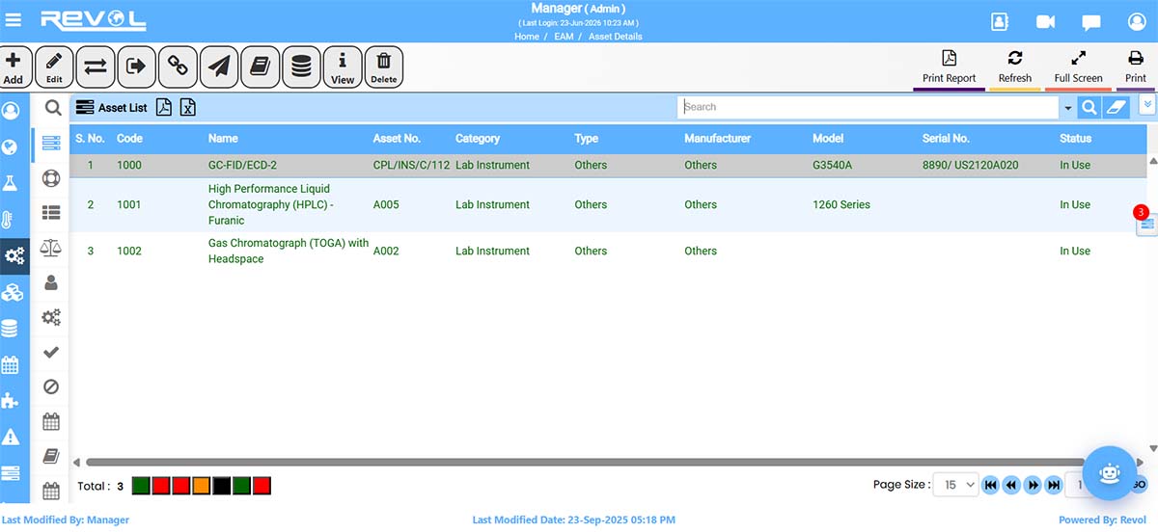Click the View info toolbar button
This screenshot has height=532, width=1158.
click(x=343, y=67)
